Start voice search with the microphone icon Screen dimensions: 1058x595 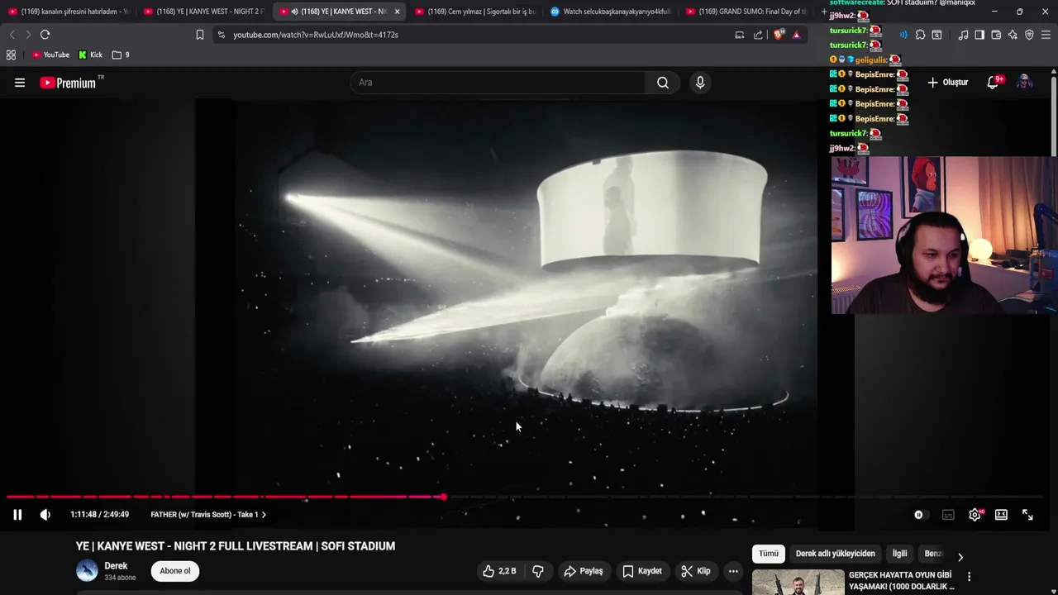[700, 83]
